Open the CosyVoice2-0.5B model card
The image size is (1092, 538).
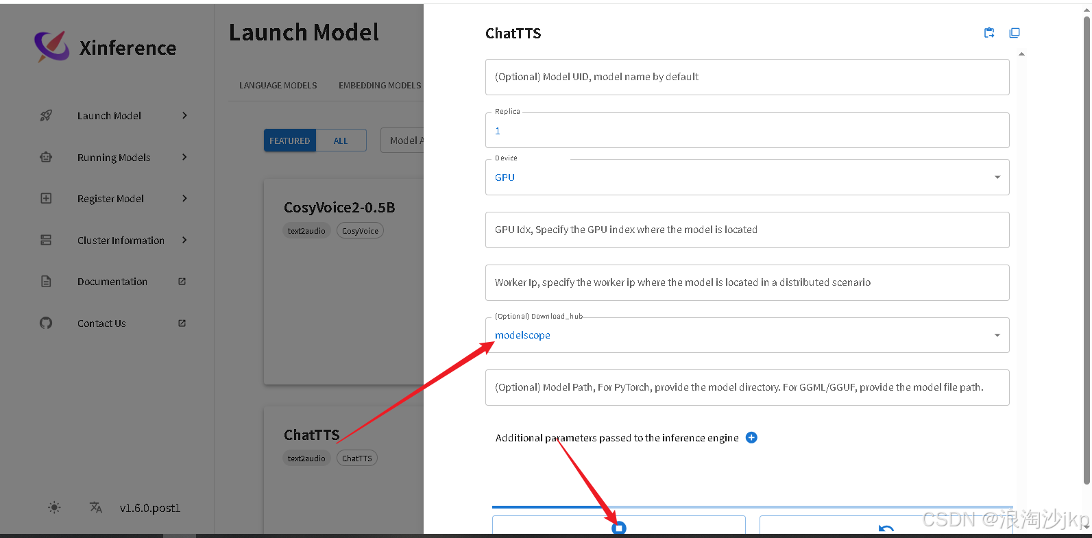(343, 281)
